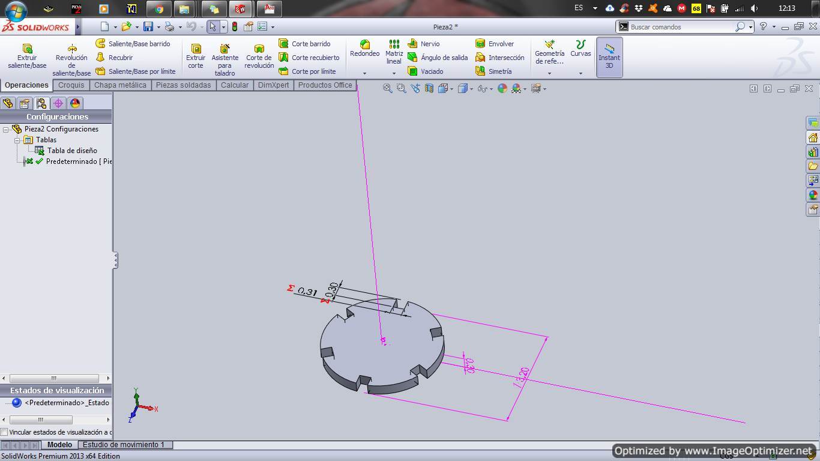Select Predeterminado_Estado display state
Screen dimensions: 820x461
pyautogui.click(x=67, y=403)
